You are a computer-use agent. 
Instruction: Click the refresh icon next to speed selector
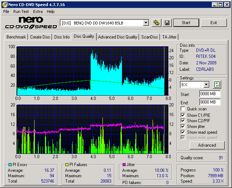coord(217,84)
